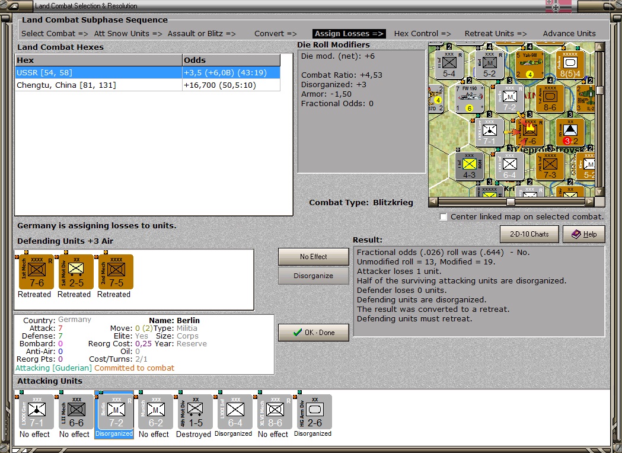Select the Chengtu, China combat hex row
Viewport: 622px width, 453px height.
[x=148, y=85]
